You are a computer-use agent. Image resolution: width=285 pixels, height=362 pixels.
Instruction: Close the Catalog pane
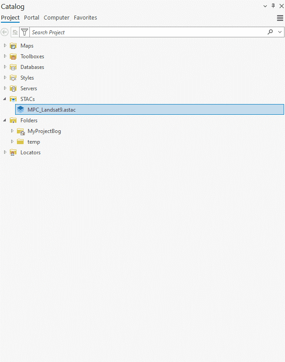pyautogui.click(x=281, y=6)
